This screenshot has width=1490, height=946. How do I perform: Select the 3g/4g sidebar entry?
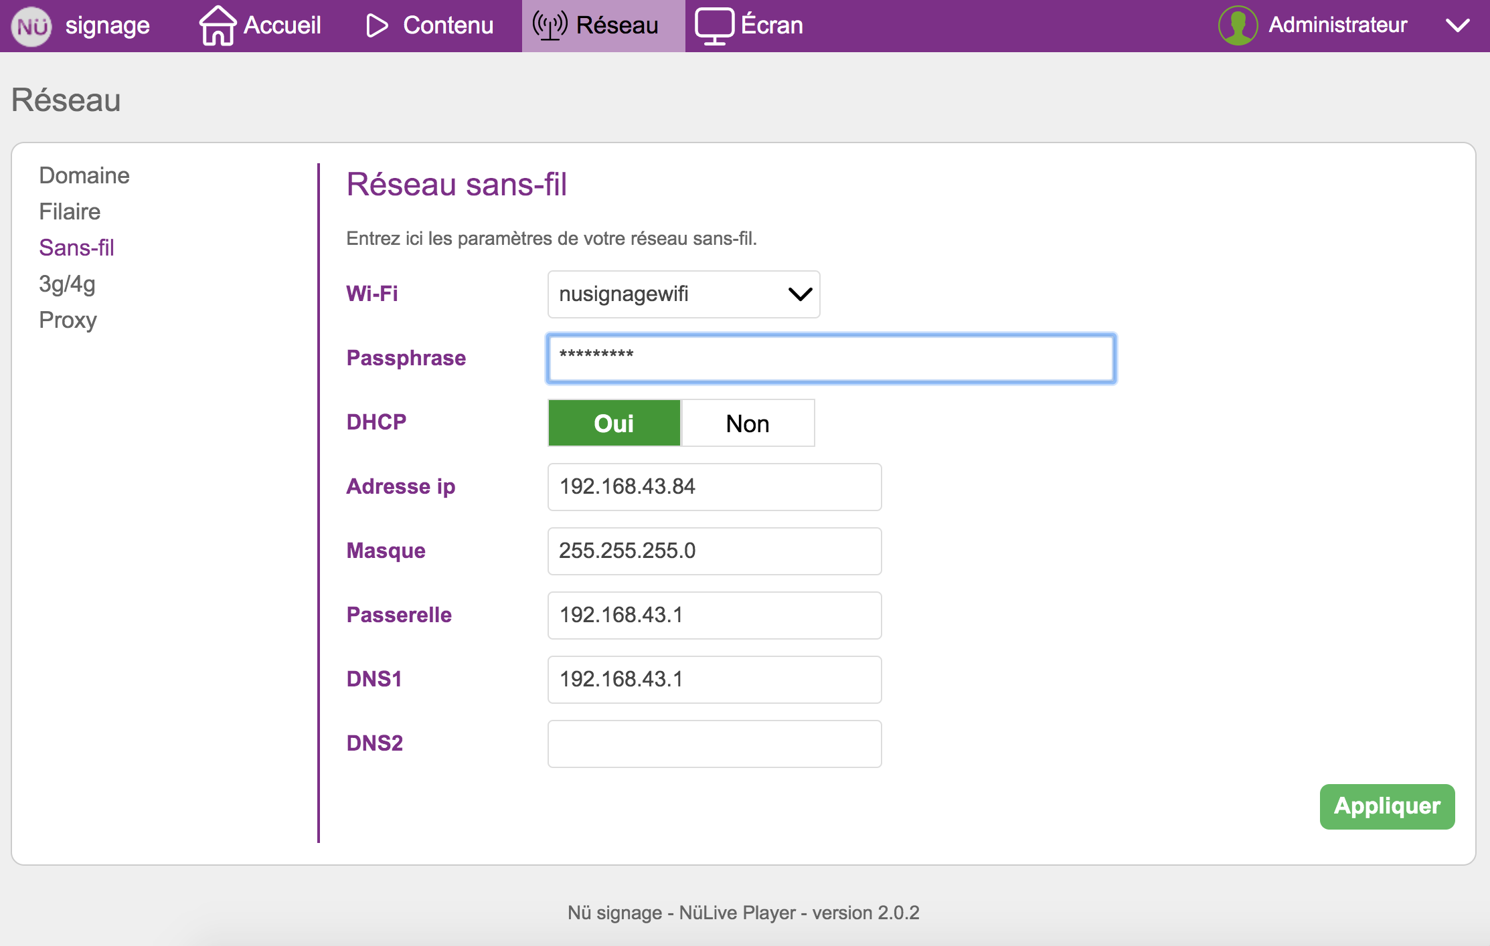coord(67,284)
